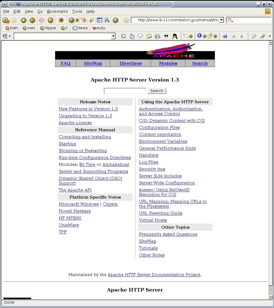Go back with the Back arrow button

tap(5, 20)
